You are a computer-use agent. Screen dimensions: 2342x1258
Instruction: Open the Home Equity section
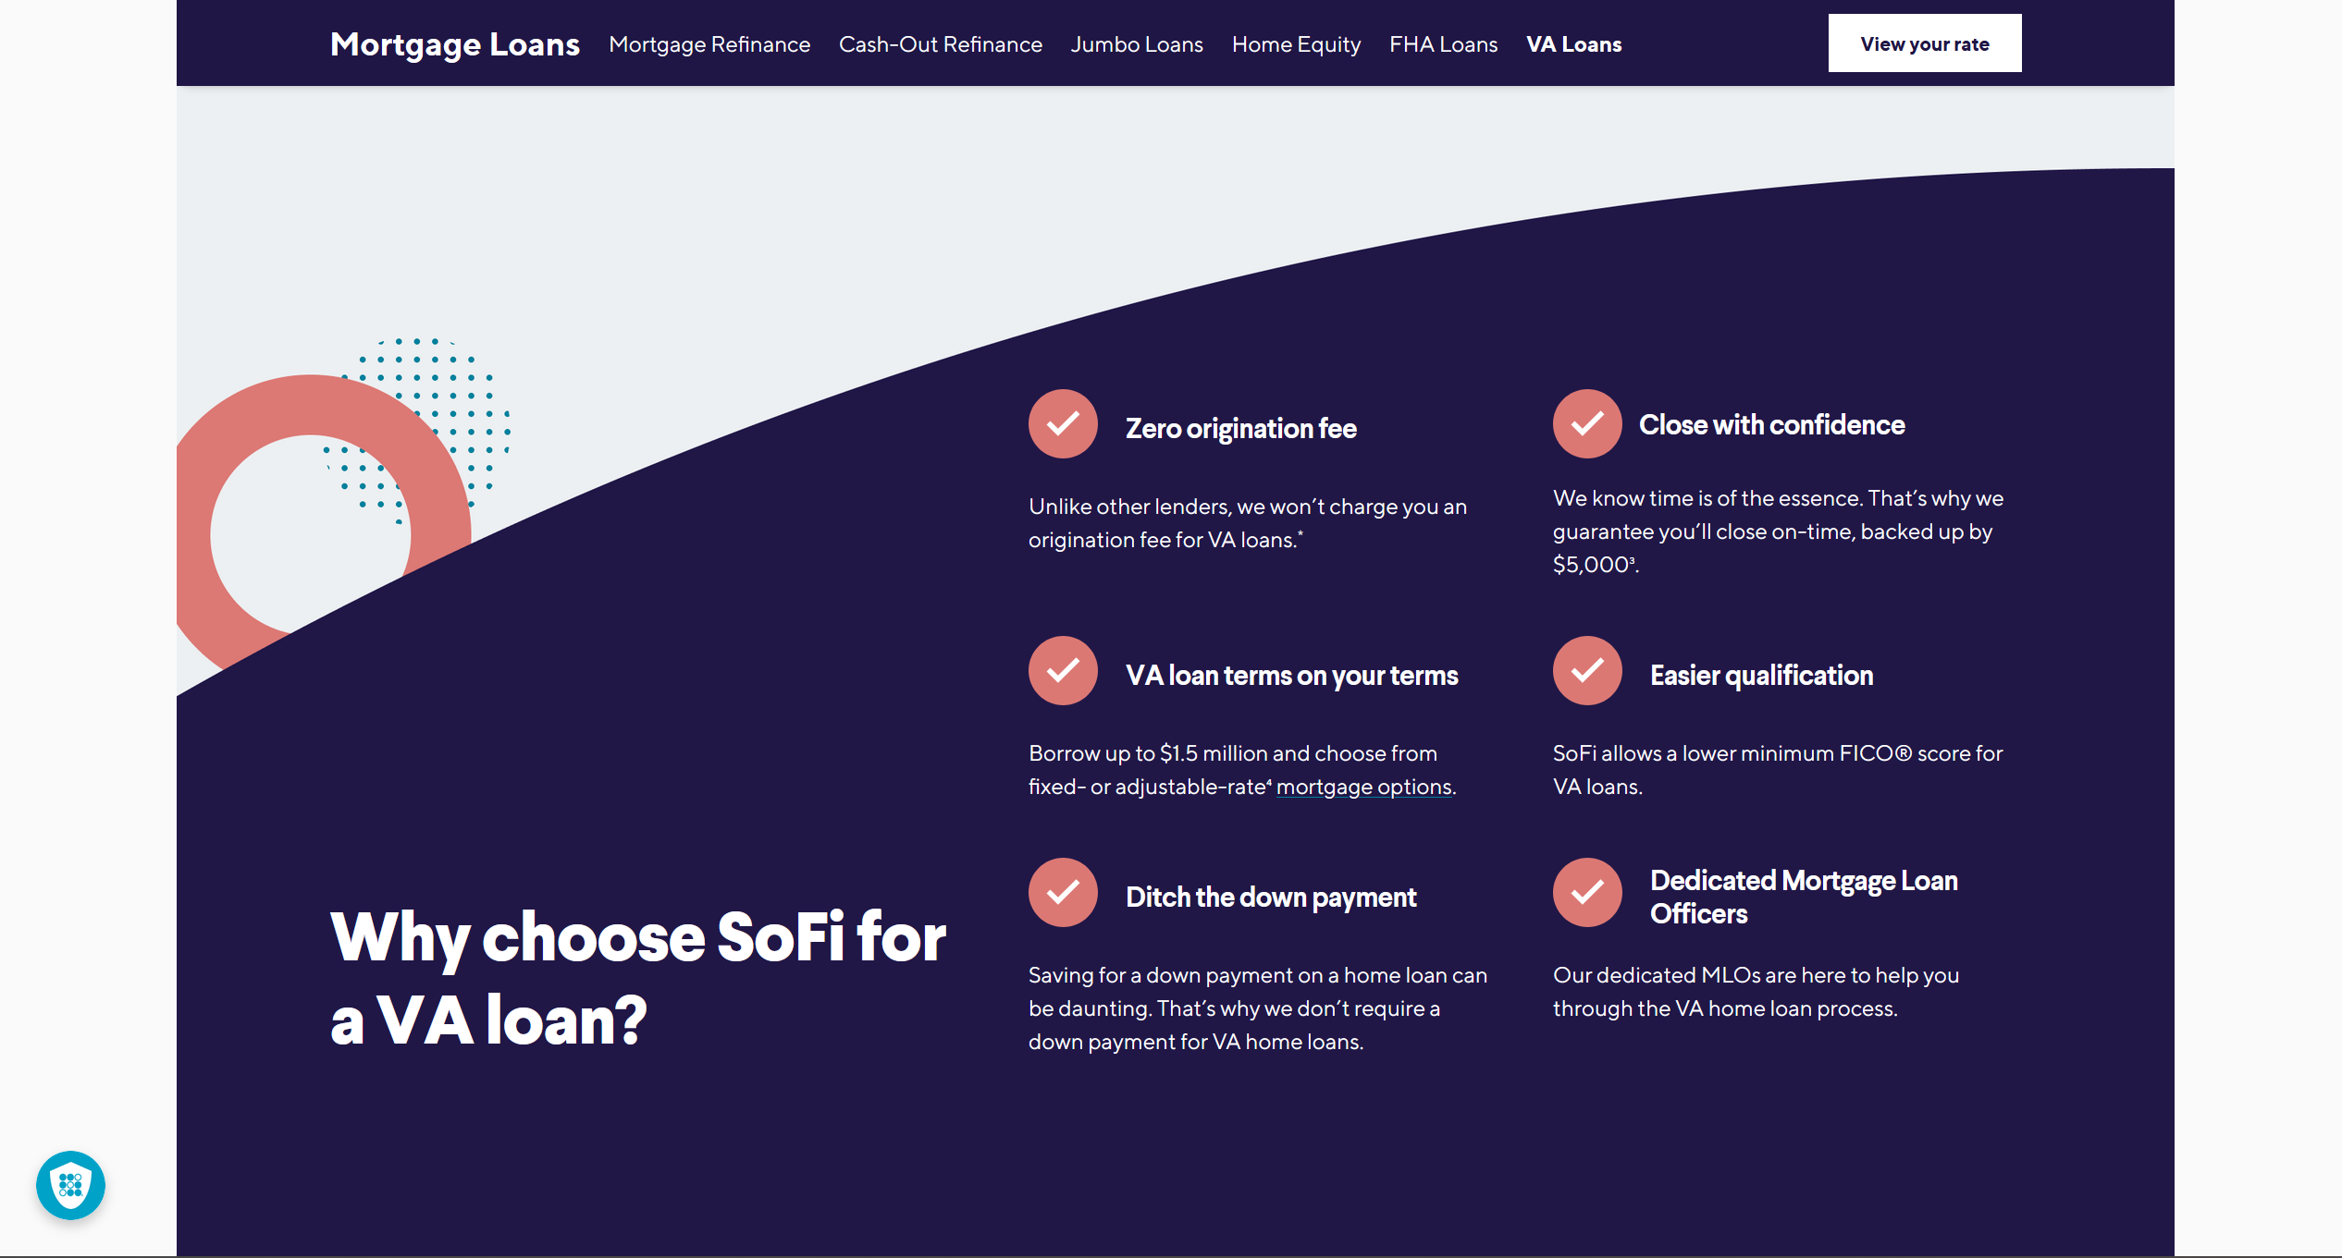[1296, 43]
